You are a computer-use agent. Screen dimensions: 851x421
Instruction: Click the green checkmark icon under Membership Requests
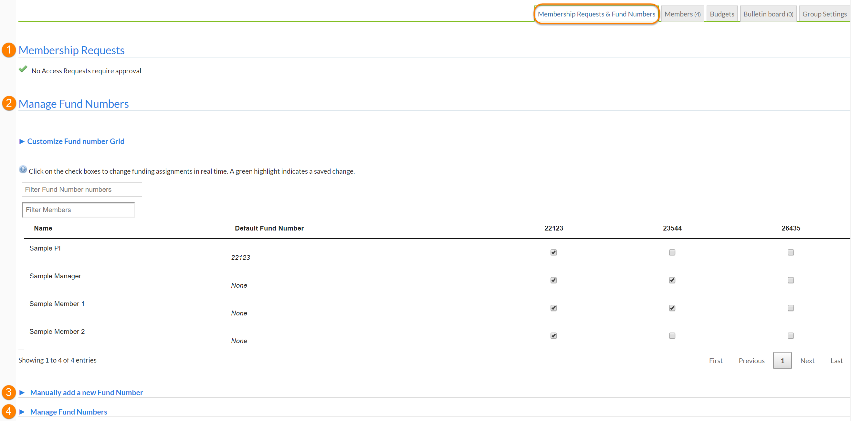coord(23,69)
